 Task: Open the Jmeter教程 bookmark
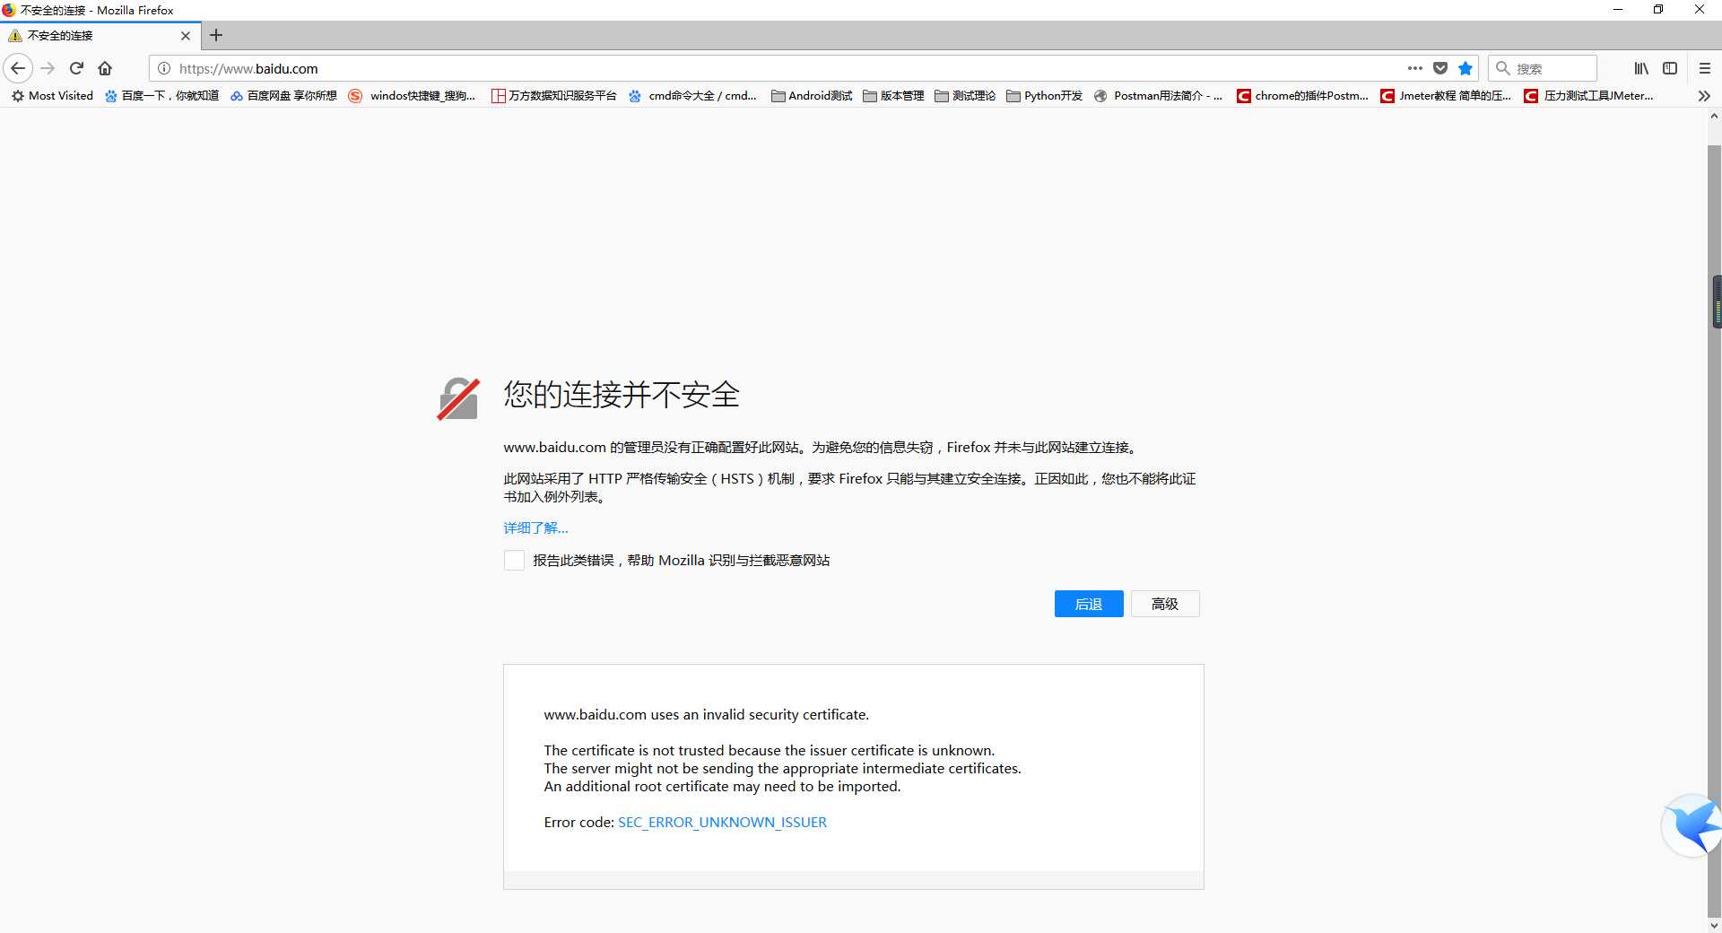click(1446, 96)
